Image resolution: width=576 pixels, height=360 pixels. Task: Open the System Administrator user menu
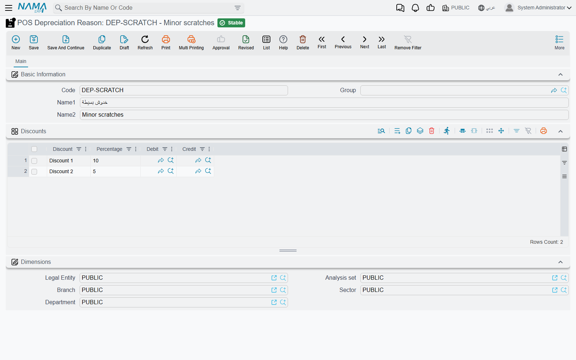point(538,8)
